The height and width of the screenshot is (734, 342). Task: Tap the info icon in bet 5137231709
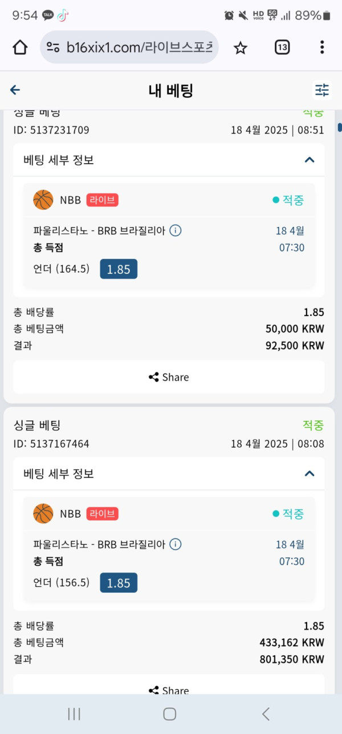[x=176, y=230]
